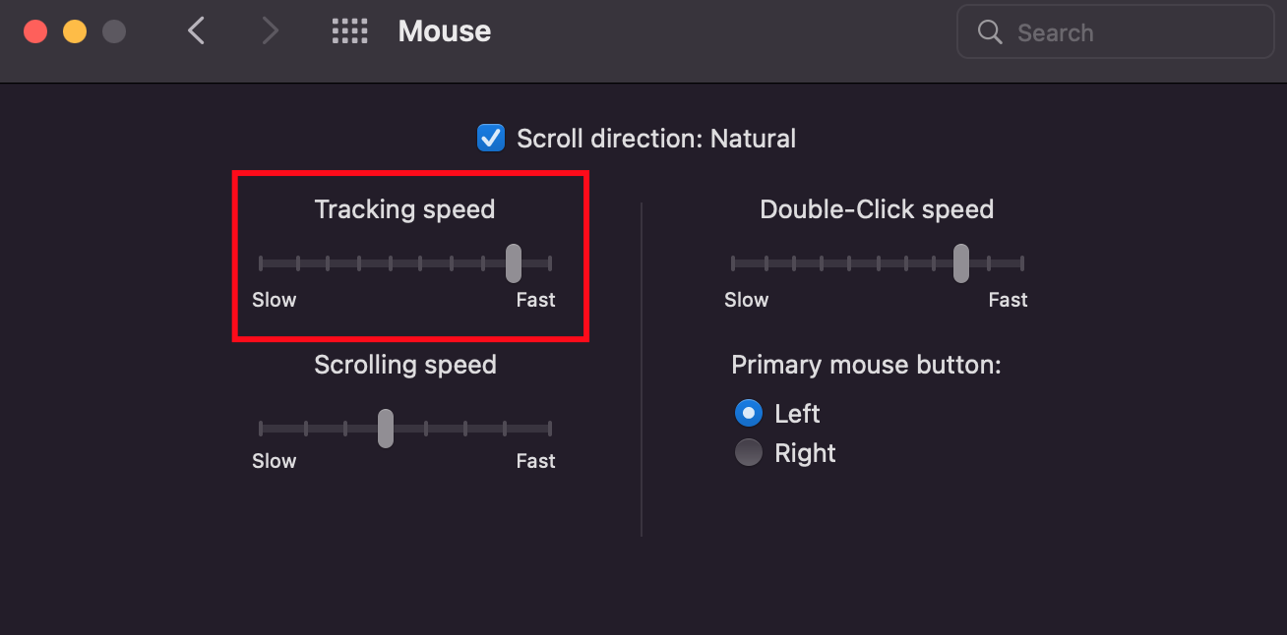Set Scrolling speed one notch faster

point(425,429)
